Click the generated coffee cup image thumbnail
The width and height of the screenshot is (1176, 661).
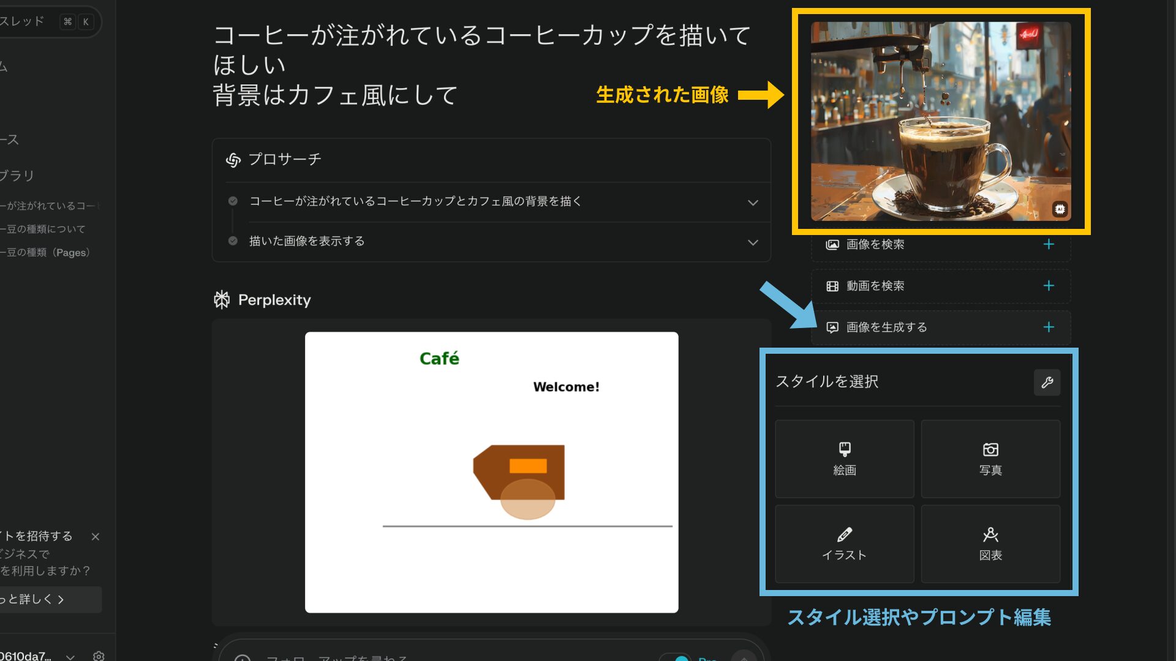coord(941,120)
